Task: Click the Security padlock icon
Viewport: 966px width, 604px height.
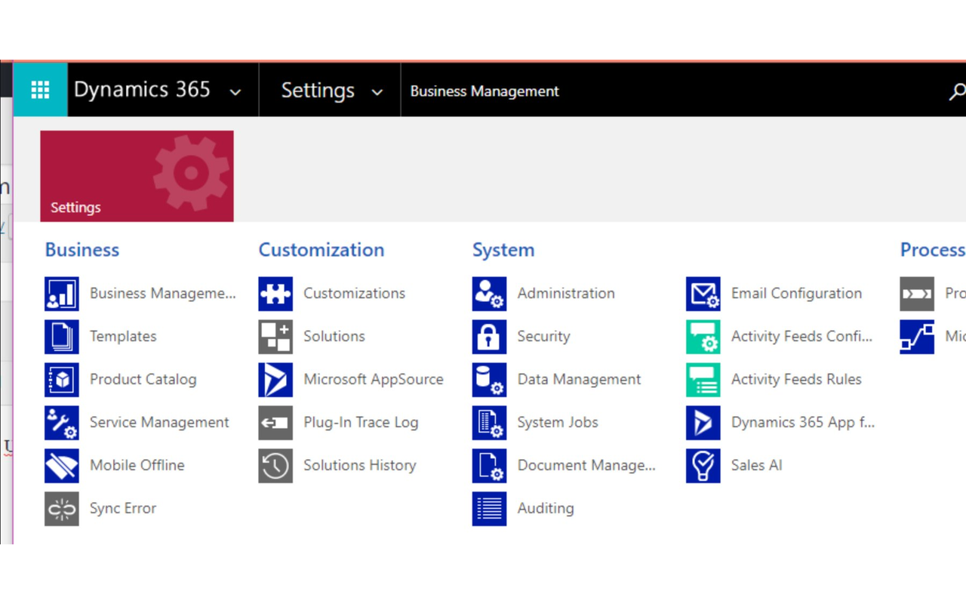Action: pyautogui.click(x=489, y=337)
